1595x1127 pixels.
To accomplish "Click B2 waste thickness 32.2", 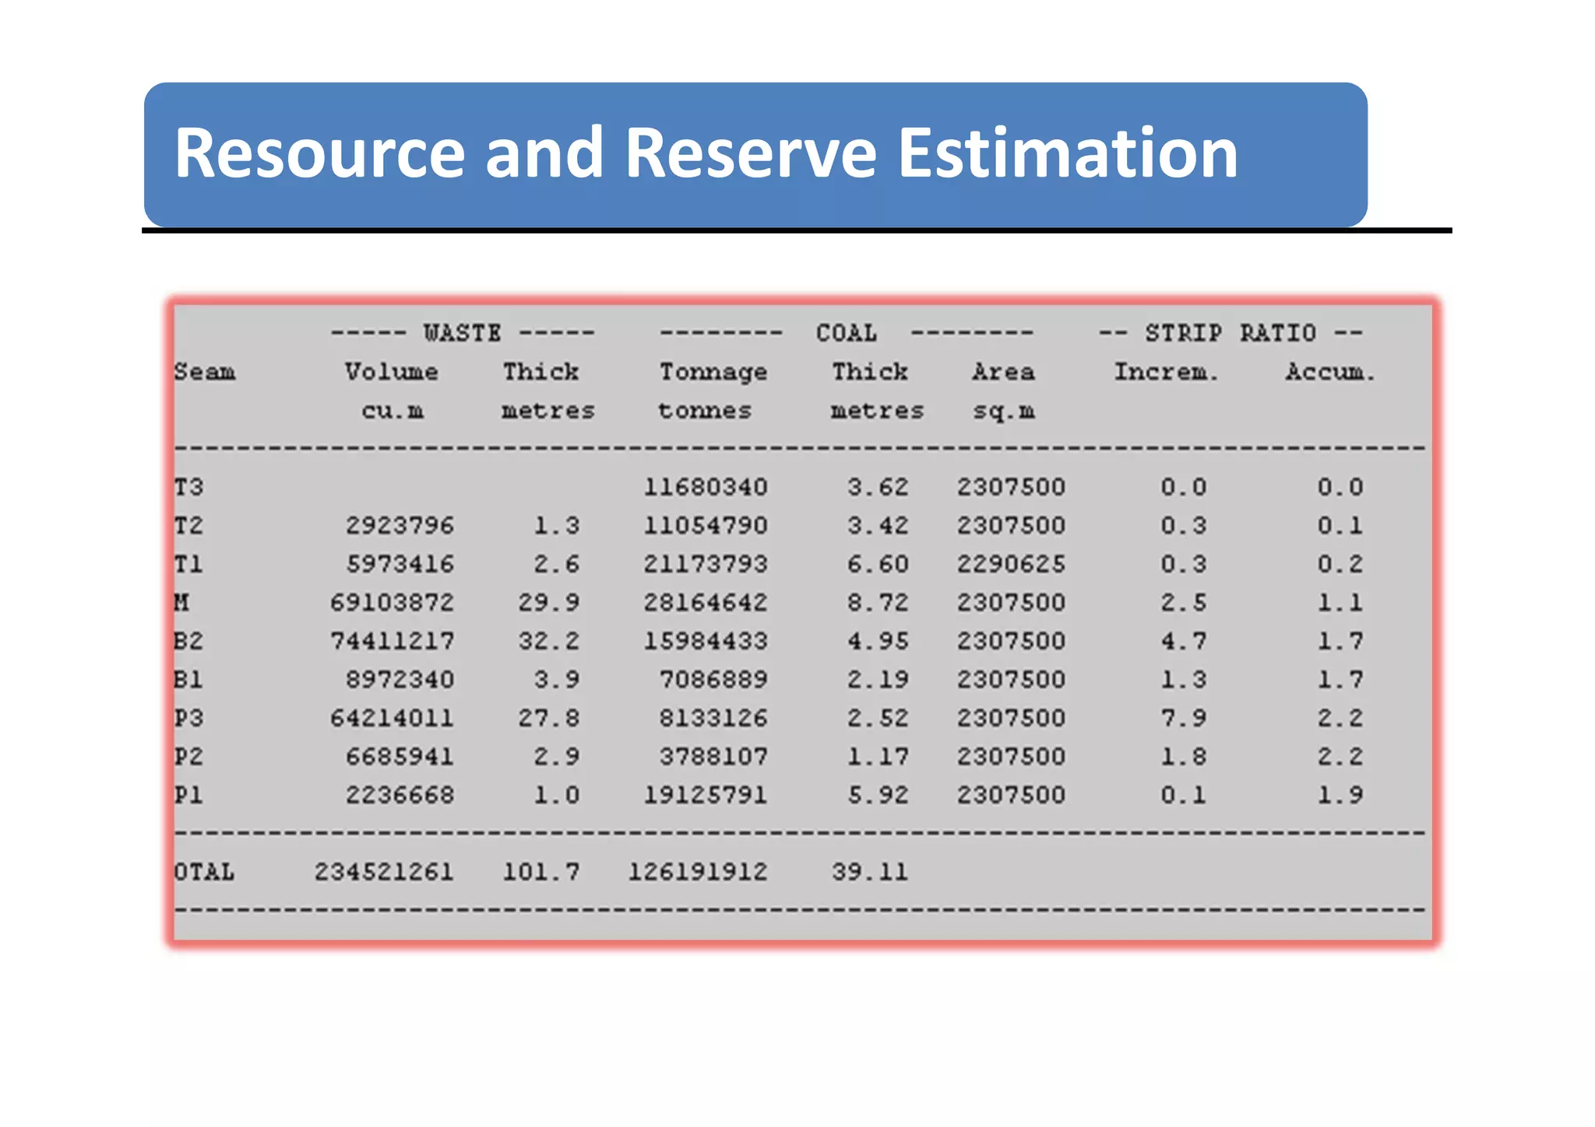I will tap(548, 641).
